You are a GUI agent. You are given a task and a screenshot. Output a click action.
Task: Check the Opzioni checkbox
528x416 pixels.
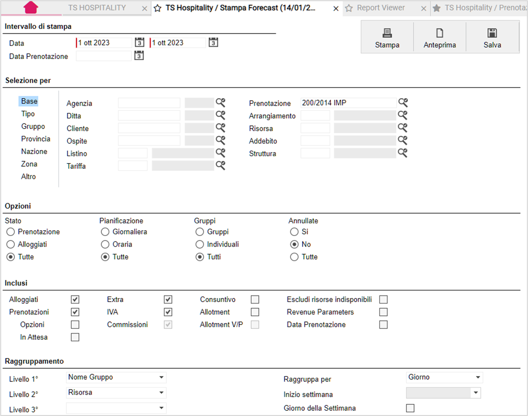75,324
